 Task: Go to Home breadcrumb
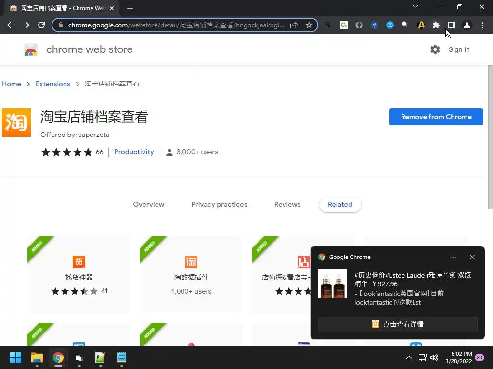12,84
